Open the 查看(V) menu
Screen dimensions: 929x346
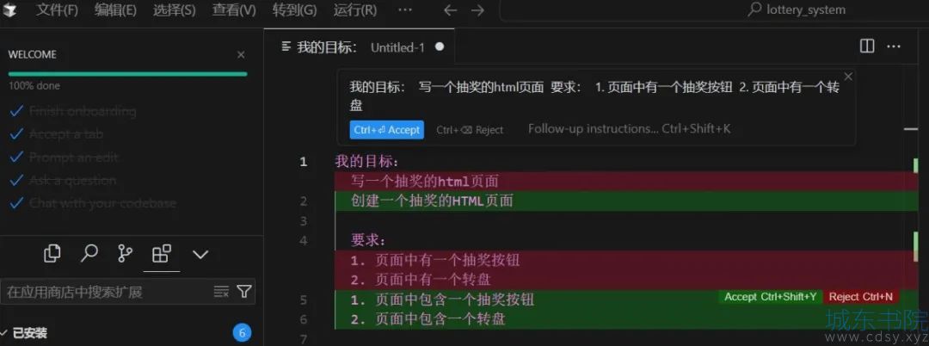click(234, 10)
